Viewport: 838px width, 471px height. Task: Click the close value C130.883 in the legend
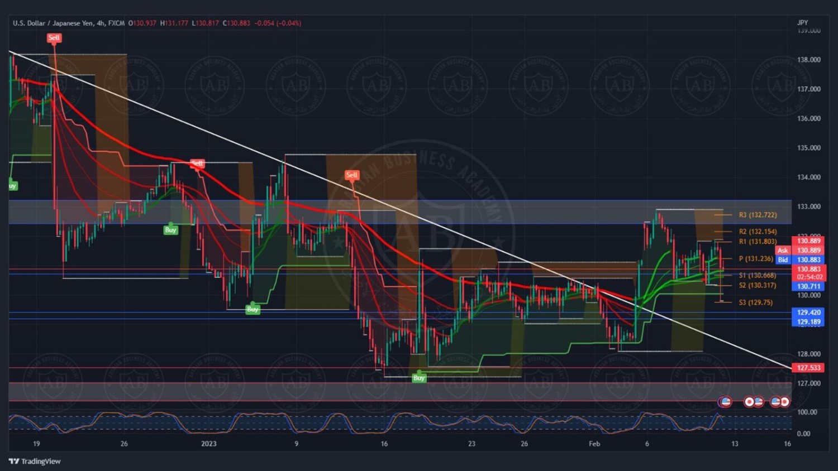click(236, 23)
